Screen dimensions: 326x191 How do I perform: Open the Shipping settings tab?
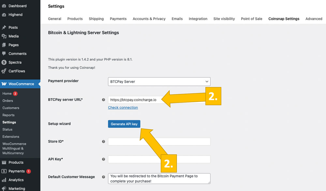[x=96, y=19]
